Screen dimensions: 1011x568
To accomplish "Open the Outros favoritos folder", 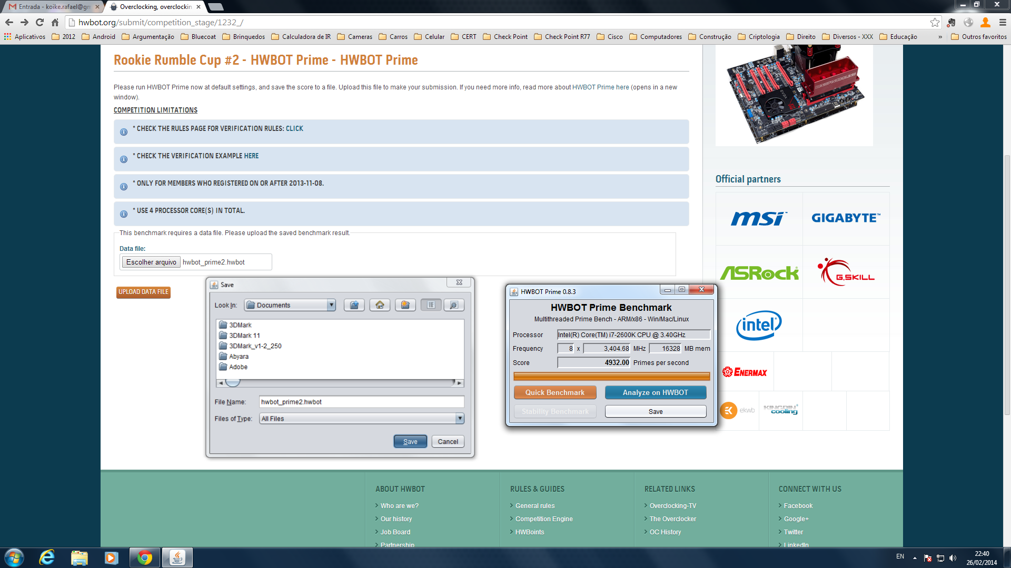I will (978, 37).
